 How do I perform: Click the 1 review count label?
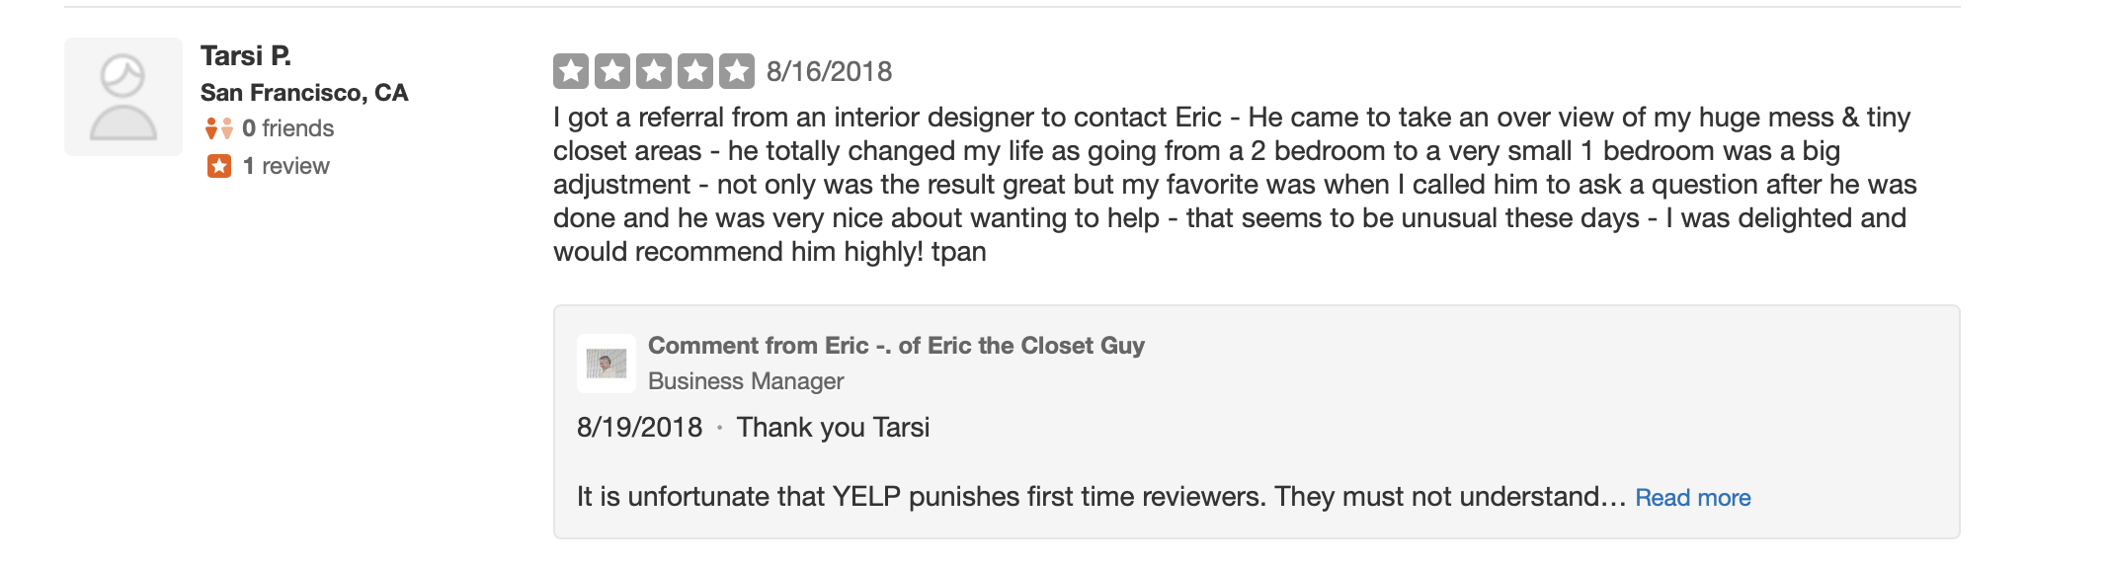click(x=286, y=166)
